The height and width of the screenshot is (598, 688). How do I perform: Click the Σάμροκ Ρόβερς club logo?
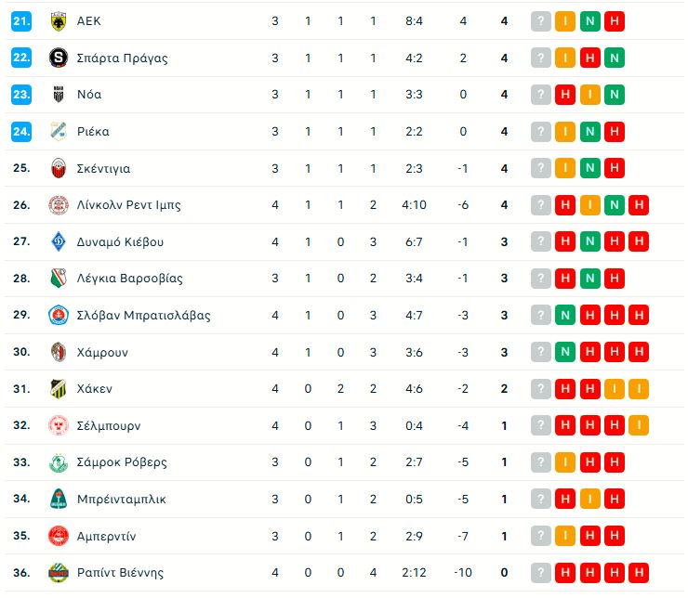pos(59,461)
